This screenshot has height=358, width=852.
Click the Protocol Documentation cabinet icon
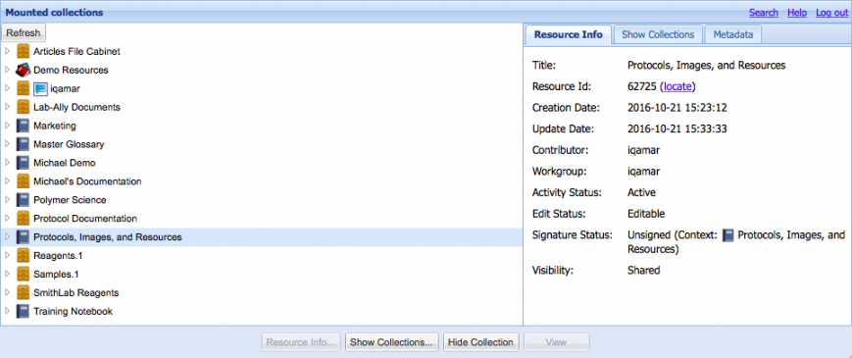[x=23, y=219]
